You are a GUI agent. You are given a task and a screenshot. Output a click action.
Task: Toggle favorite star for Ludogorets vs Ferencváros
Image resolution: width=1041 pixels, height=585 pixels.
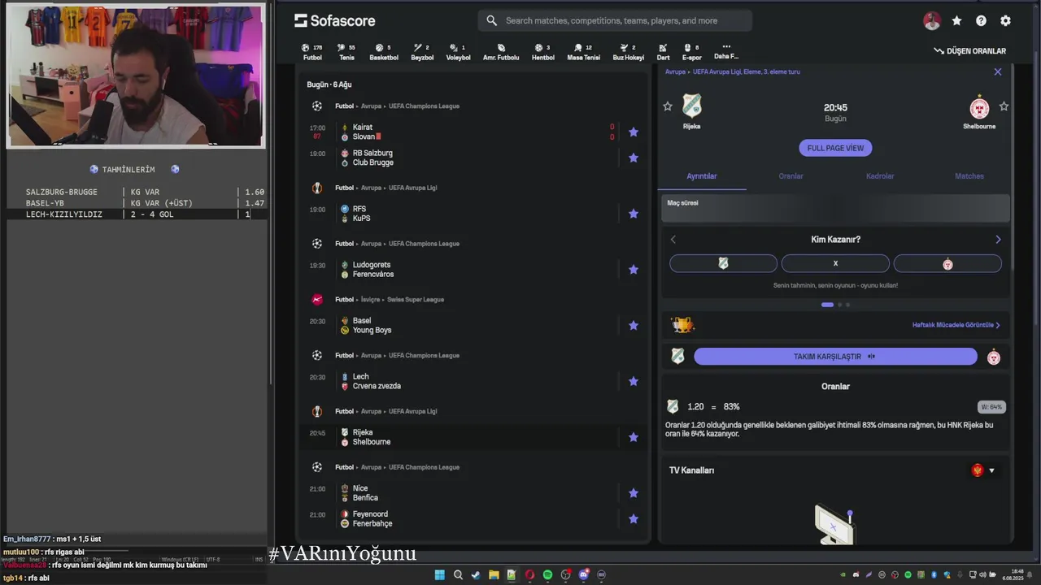click(x=634, y=270)
